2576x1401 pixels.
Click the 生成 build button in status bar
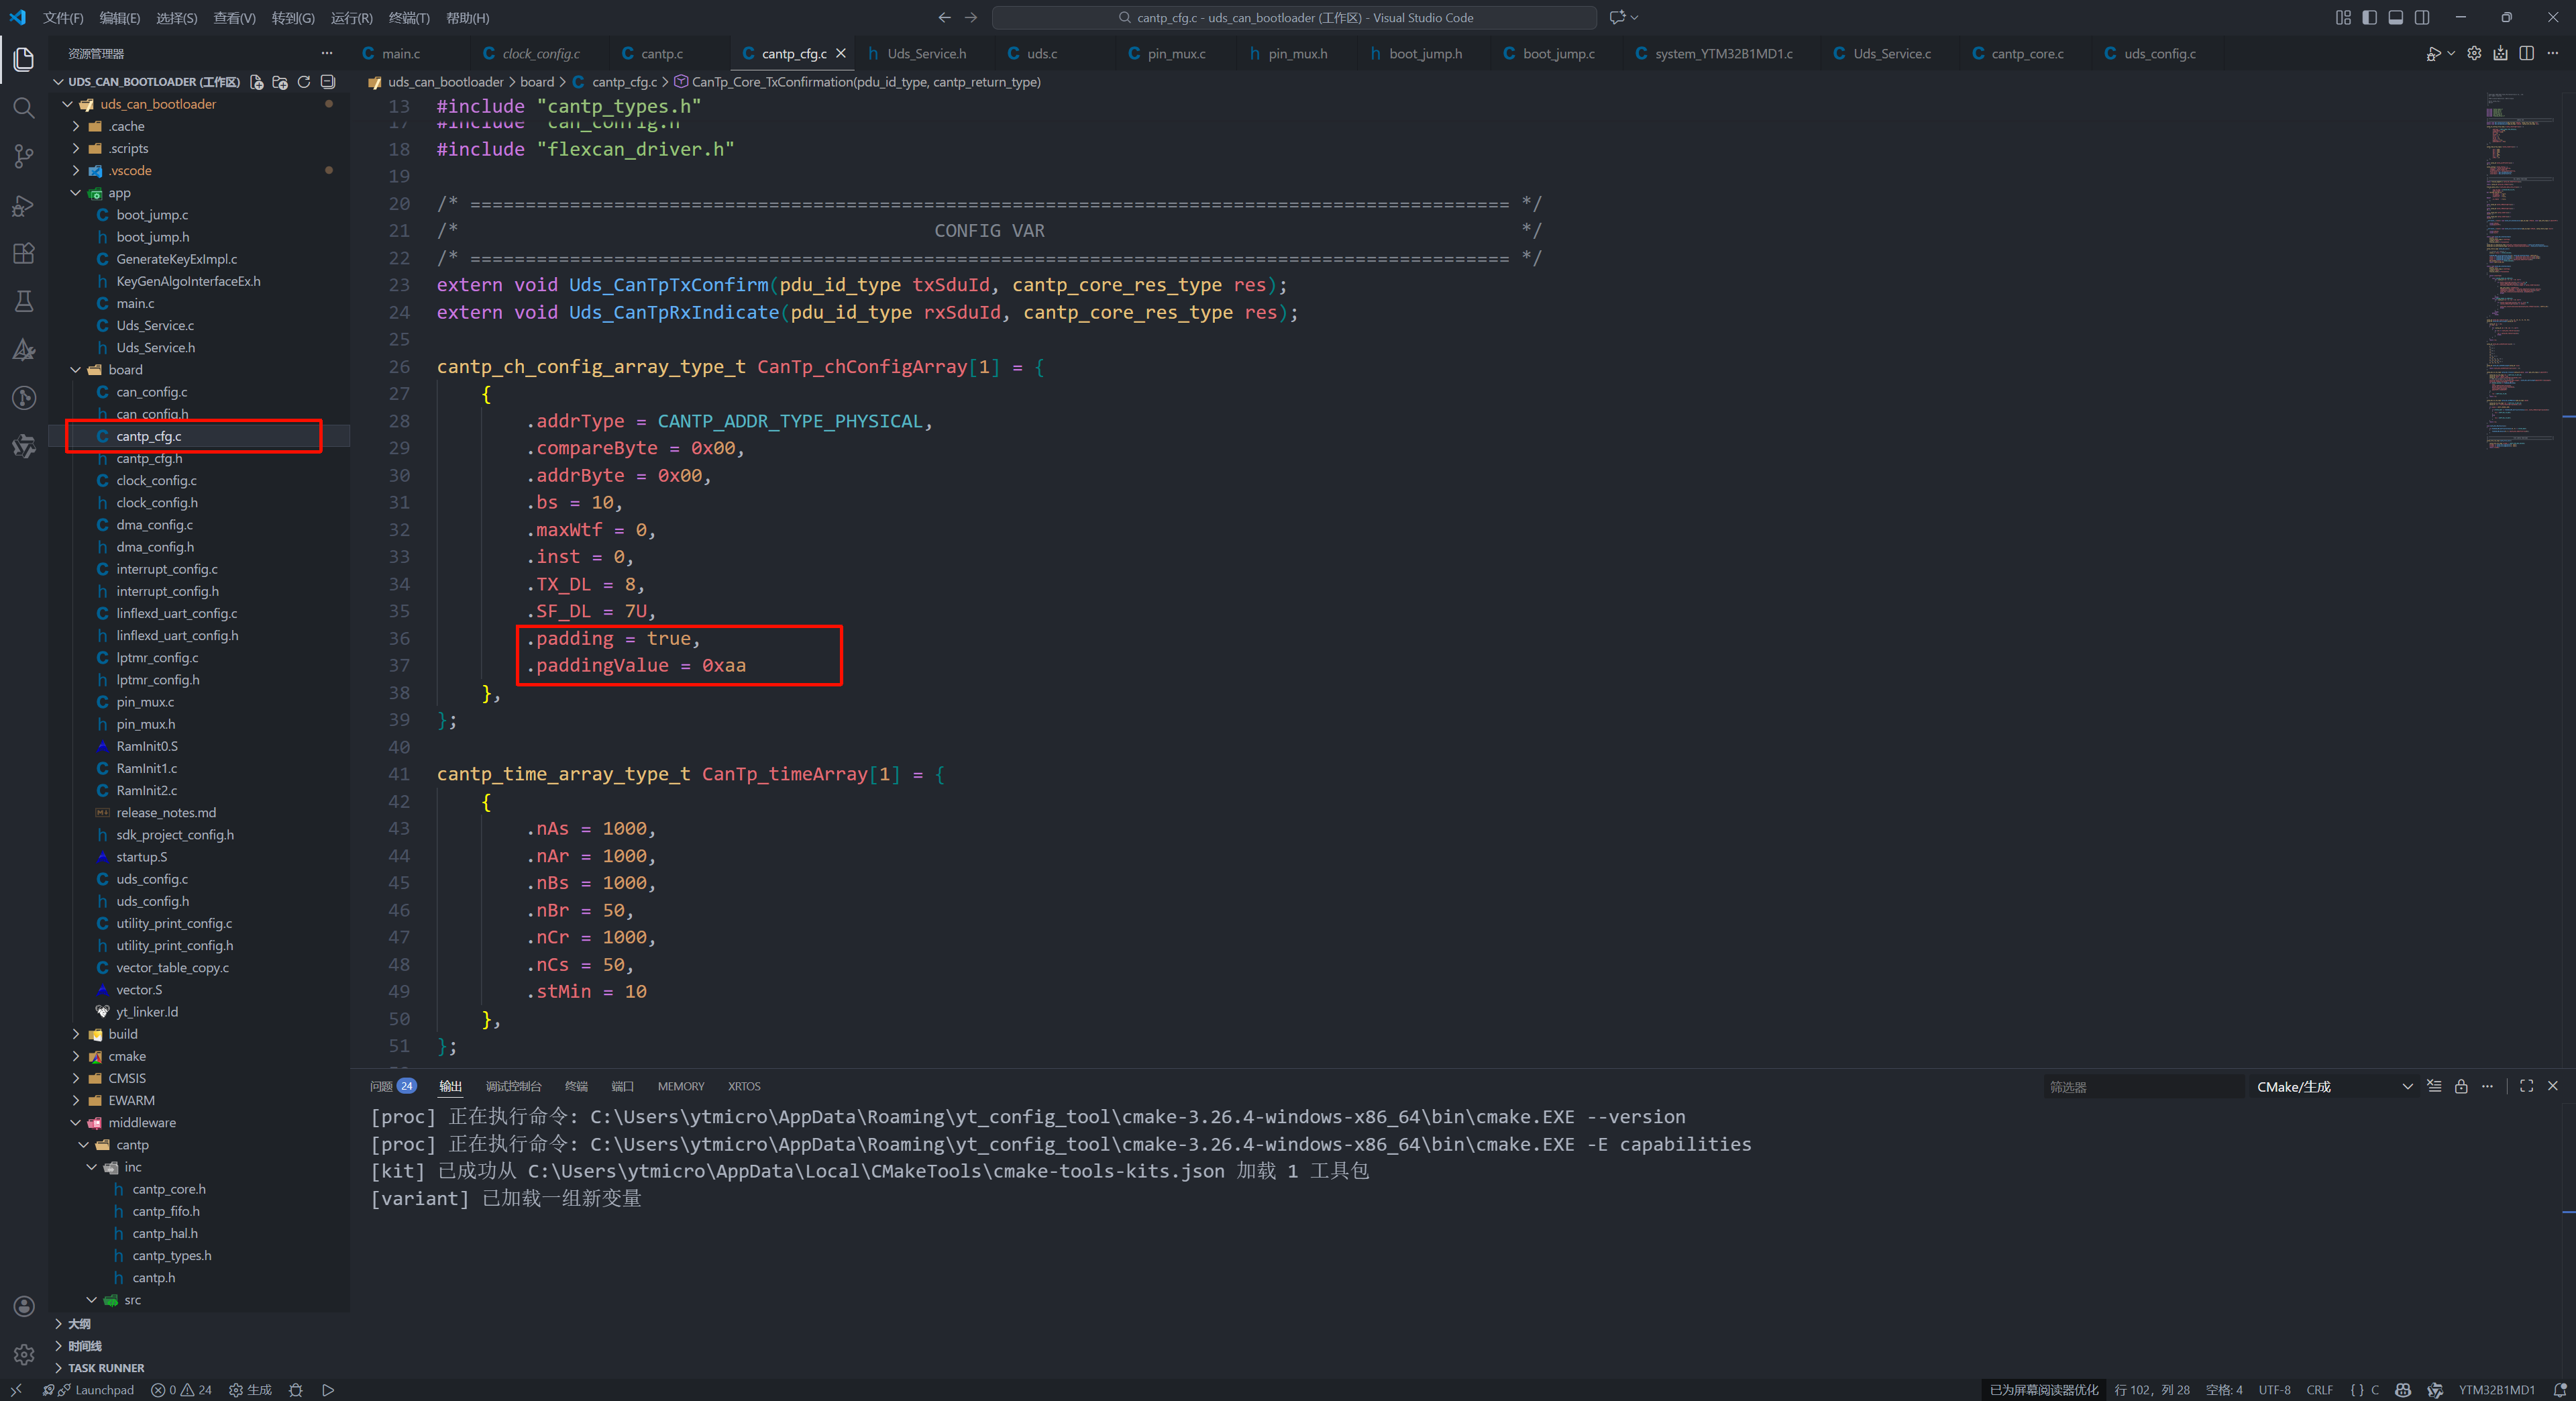pos(250,1390)
